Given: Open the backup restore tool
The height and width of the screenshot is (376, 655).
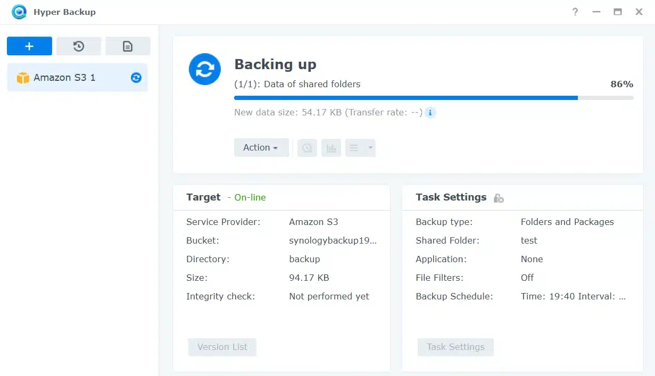Looking at the screenshot, I should [78, 46].
